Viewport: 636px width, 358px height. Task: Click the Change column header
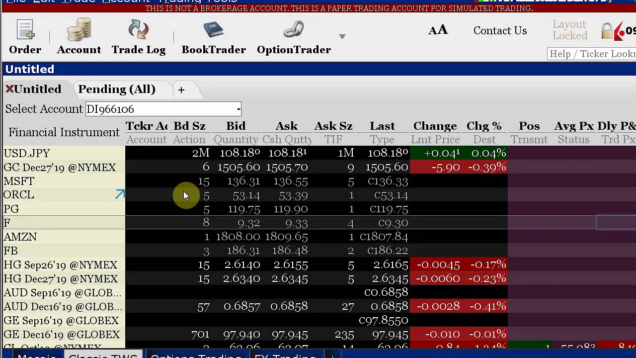click(435, 126)
